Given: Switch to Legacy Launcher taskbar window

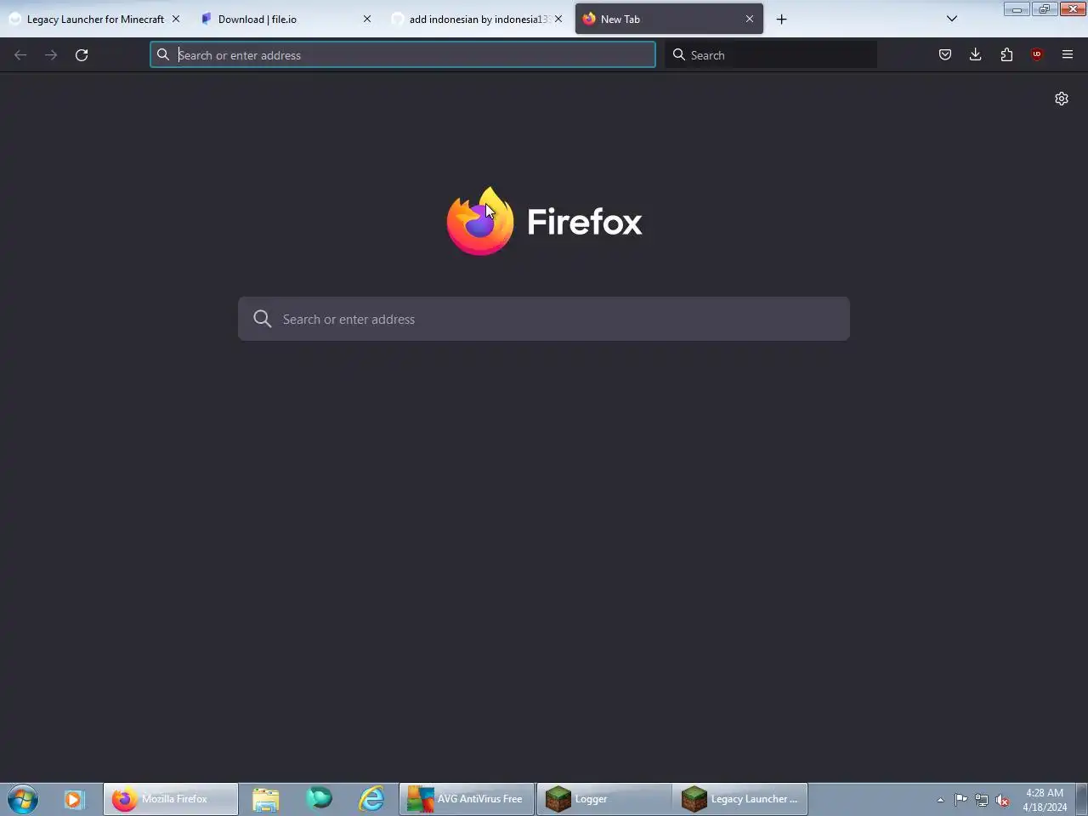Looking at the screenshot, I should point(740,799).
